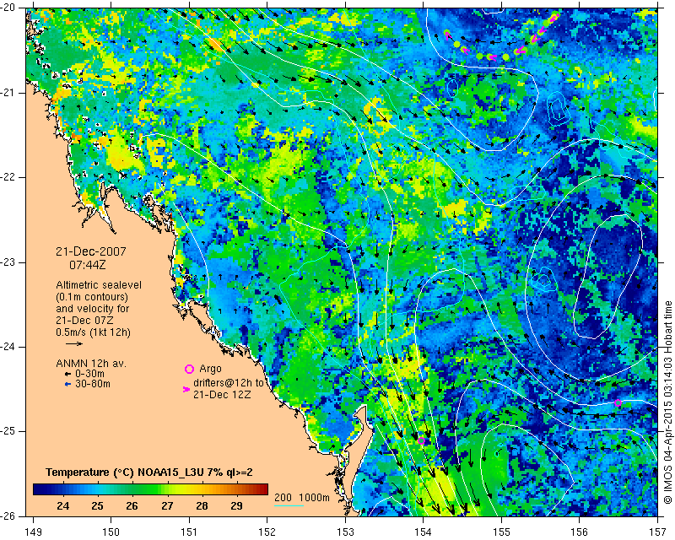Click the "(0.1m contours)" text
Image resolution: width=675 pixels, height=540 pixels.
coord(92,297)
